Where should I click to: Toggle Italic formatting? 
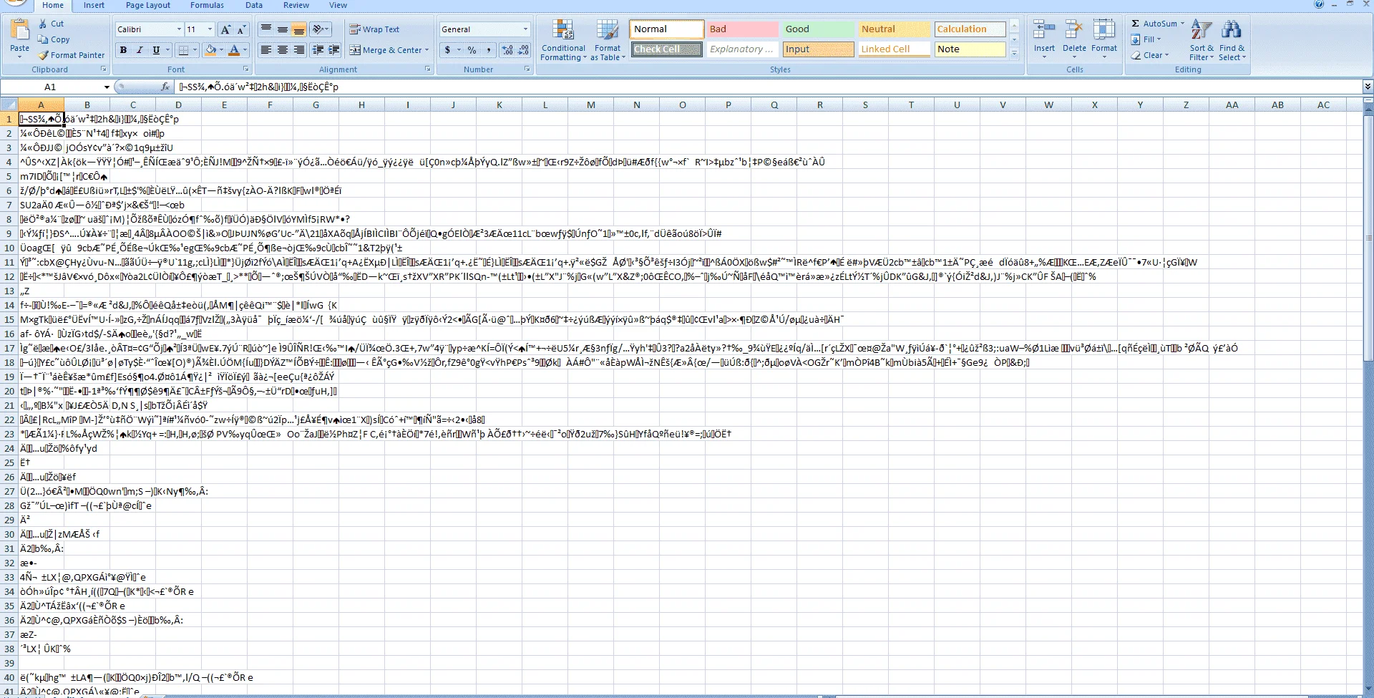(140, 50)
